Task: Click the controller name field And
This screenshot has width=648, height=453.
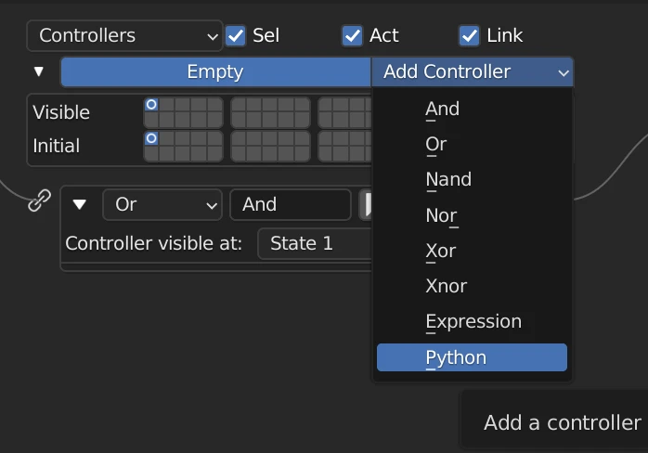Action: pos(290,204)
